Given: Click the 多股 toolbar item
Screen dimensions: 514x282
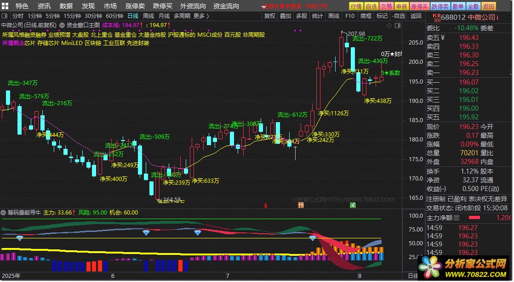Looking at the screenshot, I should tap(302, 16).
